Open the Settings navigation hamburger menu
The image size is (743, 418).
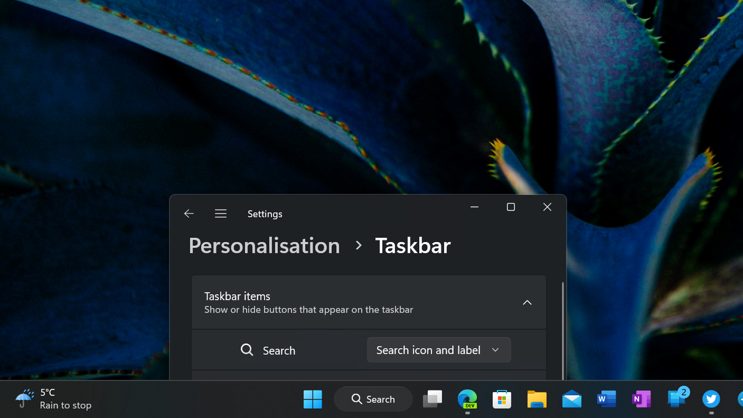220,213
